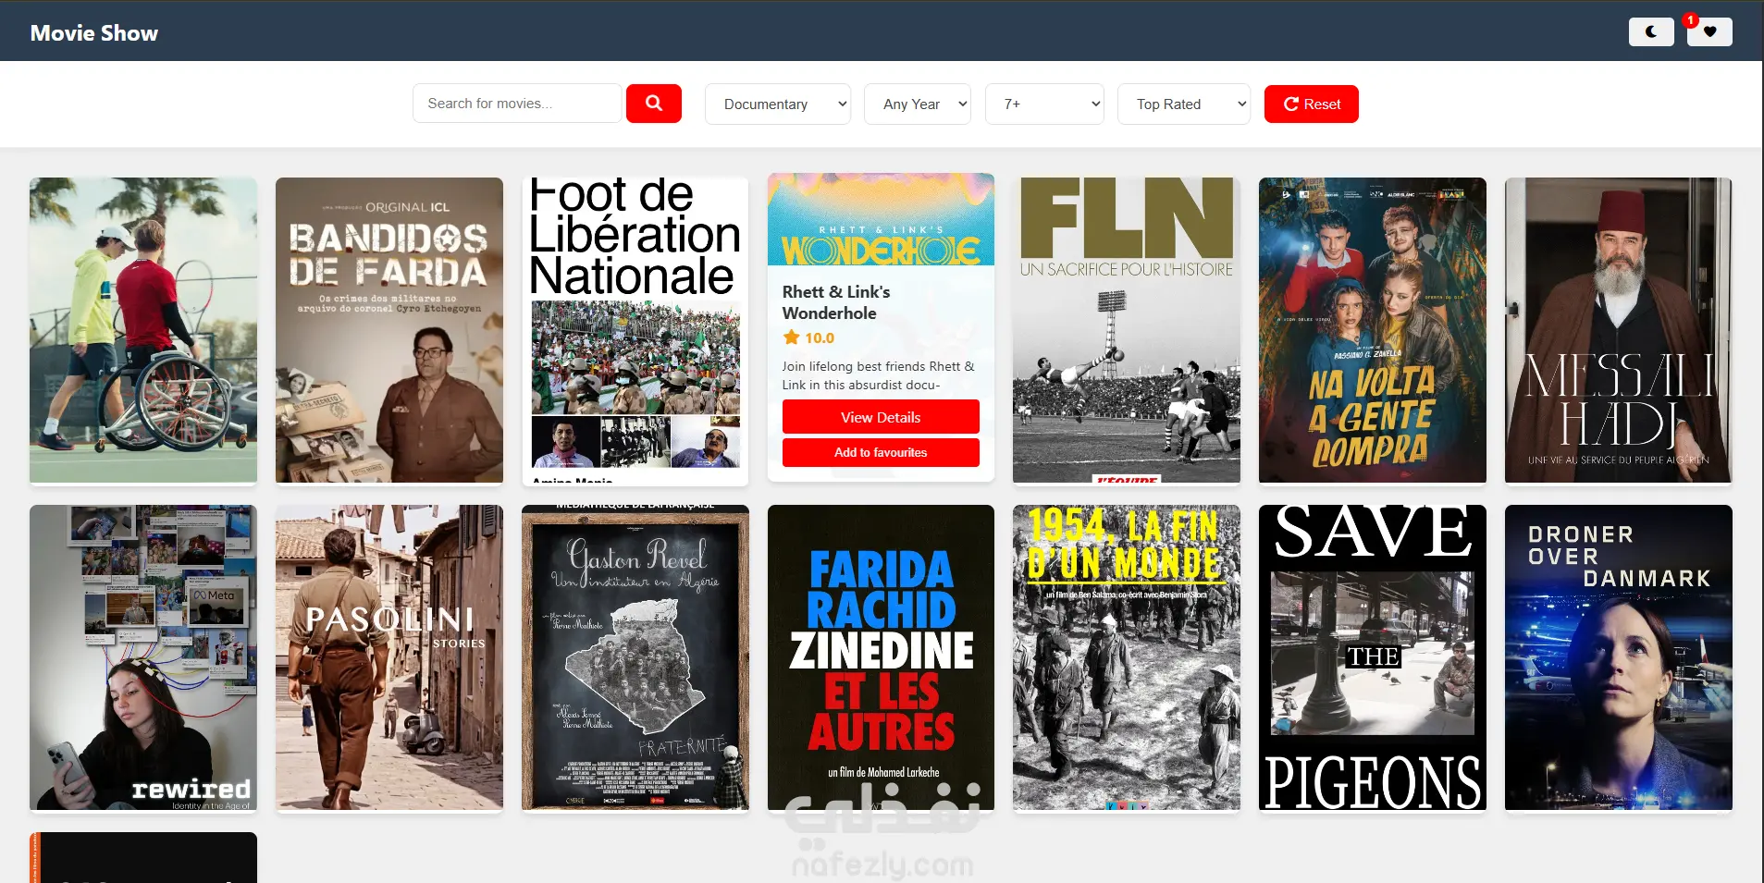Click the magnifier search button
This screenshot has width=1764, height=883.
click(654, 104)
